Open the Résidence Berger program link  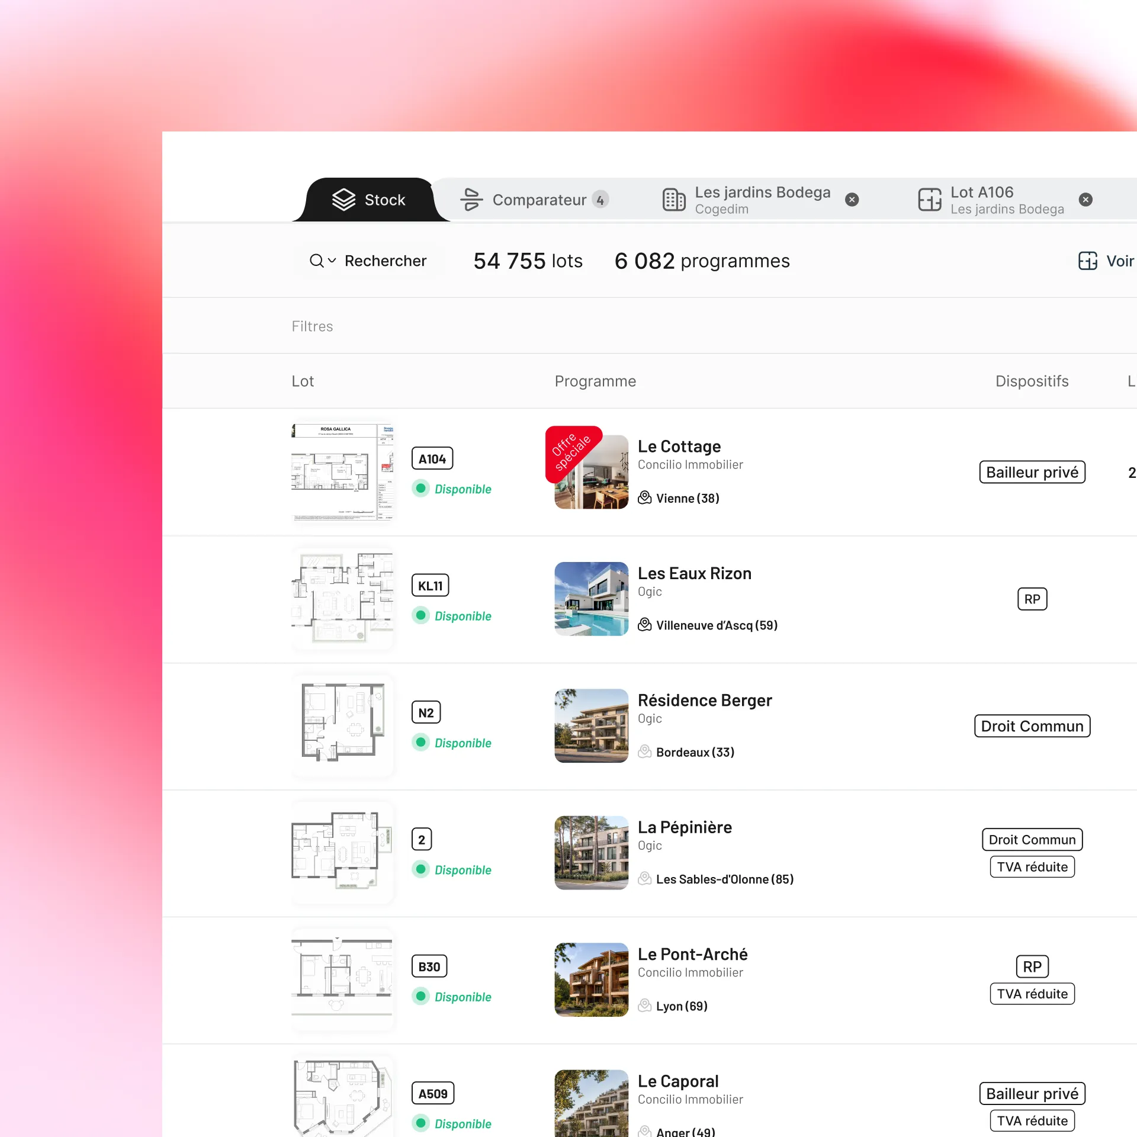(705, 700)
